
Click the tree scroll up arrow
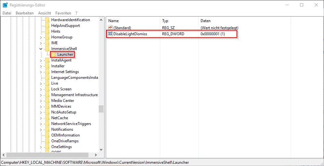(101, 20)
